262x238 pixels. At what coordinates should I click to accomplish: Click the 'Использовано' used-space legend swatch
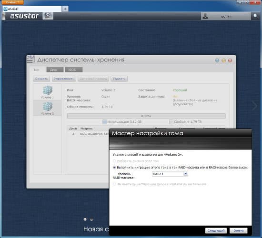[104, 122]
